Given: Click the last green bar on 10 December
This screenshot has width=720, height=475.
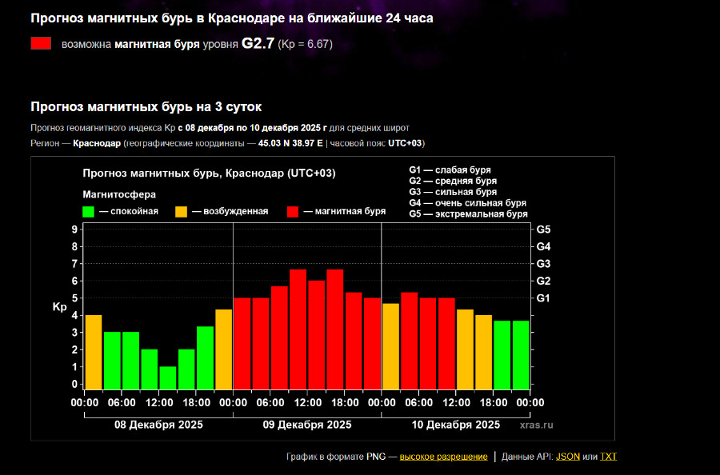Looking at the screenshot, I should [521, 355].
